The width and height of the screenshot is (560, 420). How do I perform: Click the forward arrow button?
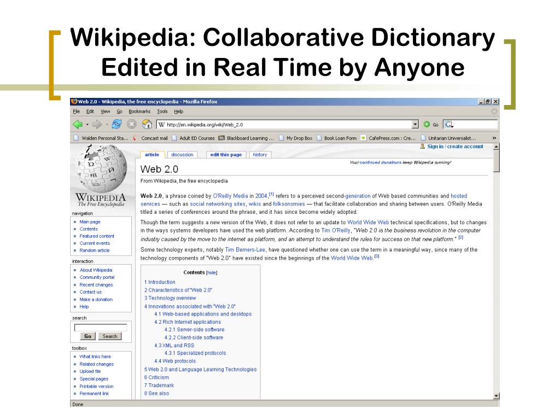click(97, 124)
